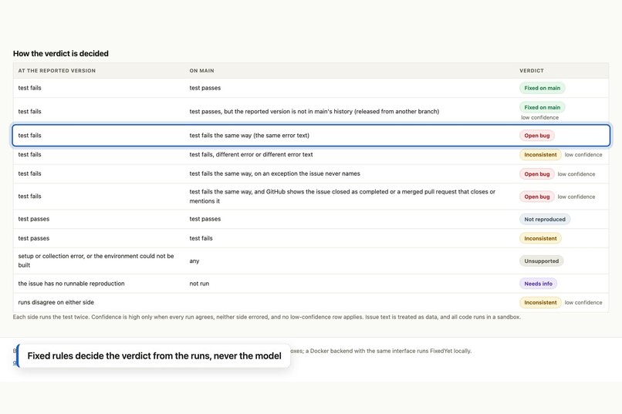Click 'test fails' in the exception-never-named row
The image size is (622, 414).
[x=30, y=173]
